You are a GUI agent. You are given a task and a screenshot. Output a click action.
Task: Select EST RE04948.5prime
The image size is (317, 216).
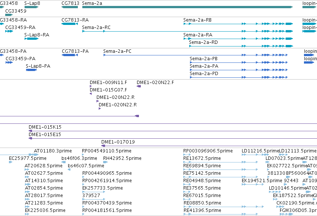[187, 184]
